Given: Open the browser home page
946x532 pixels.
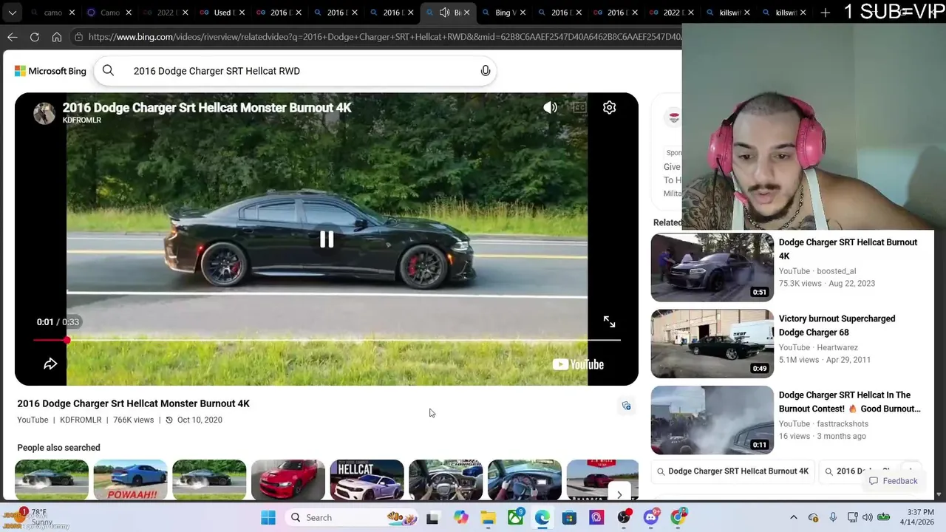Looking at the screenshot, I should click(57, 37).
